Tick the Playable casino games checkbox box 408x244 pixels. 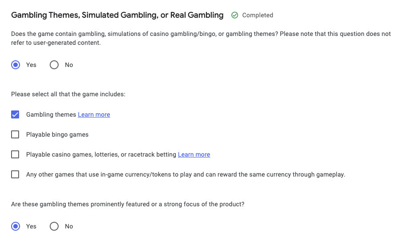(x=15, y=154)
